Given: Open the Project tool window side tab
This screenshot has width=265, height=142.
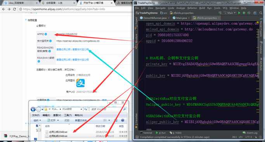Looking at the screenshot, I should tap(136, 23).
